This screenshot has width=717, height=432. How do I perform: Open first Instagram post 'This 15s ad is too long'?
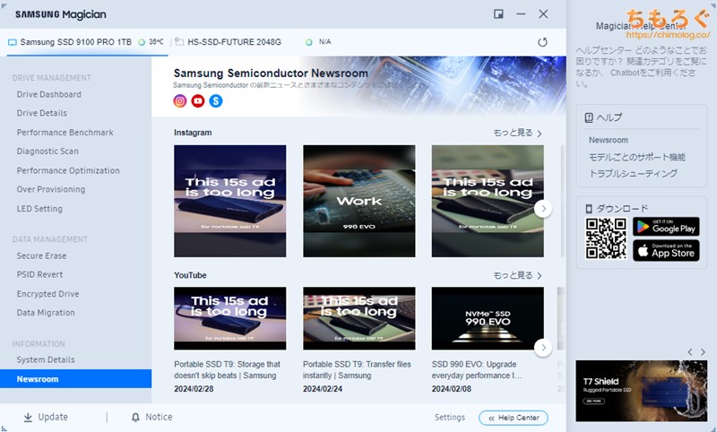click(x=230, y=201)
